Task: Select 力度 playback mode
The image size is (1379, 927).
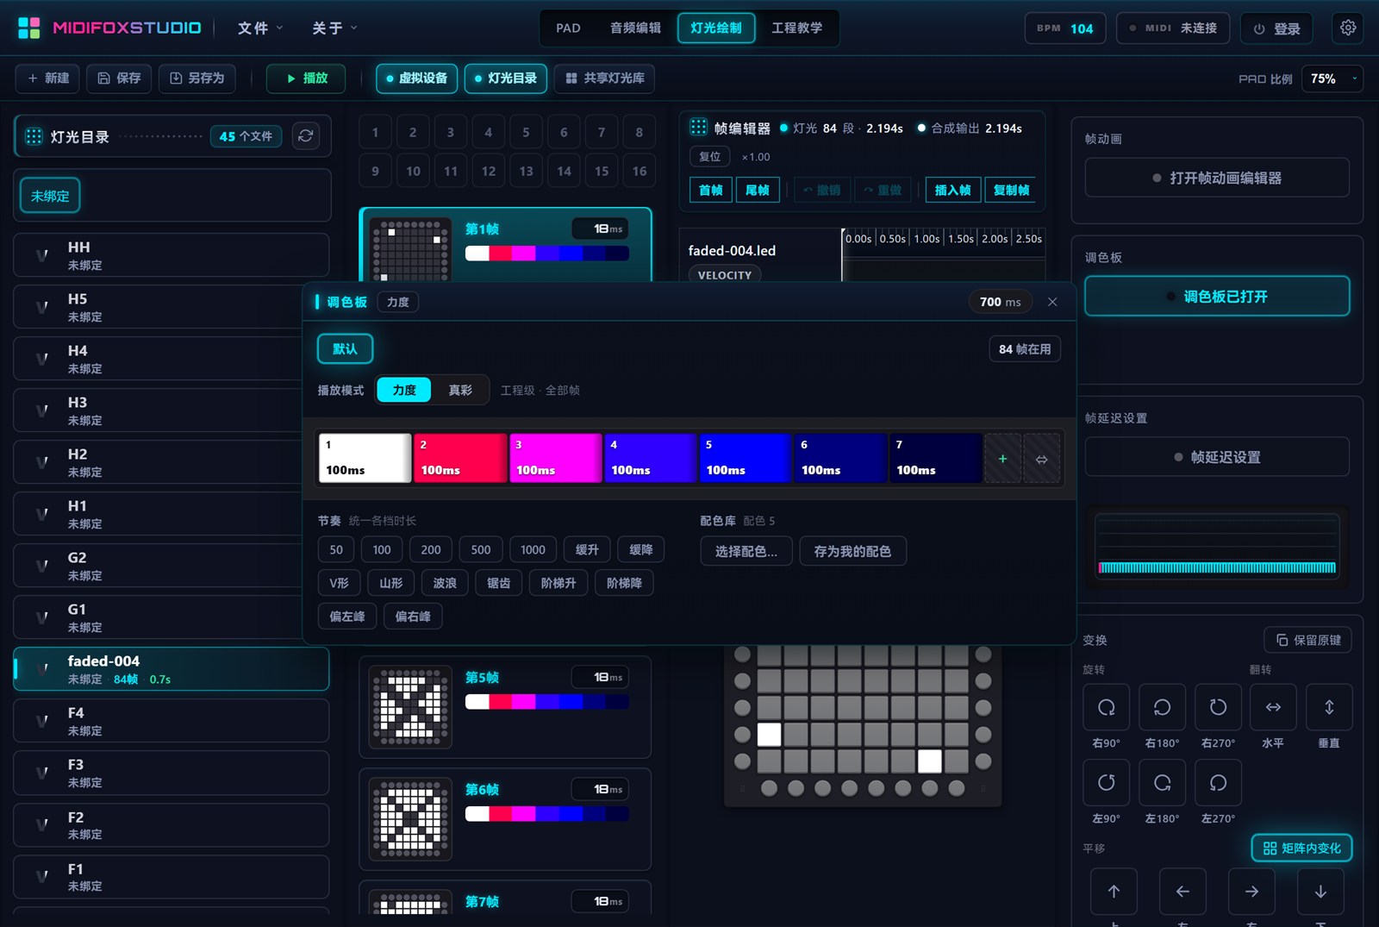Action: tap(404, 390)
